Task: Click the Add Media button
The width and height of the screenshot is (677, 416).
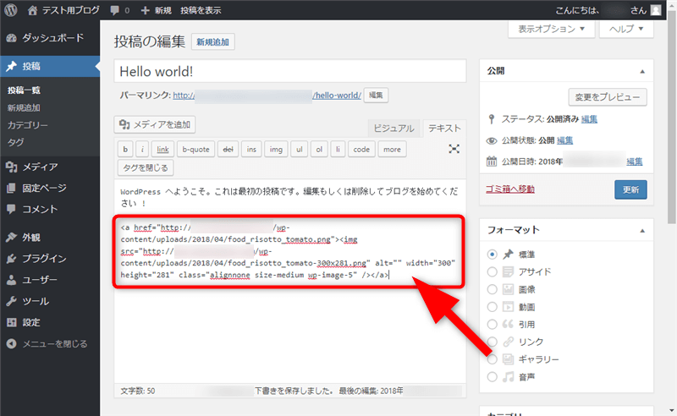Action: (155, 124)
